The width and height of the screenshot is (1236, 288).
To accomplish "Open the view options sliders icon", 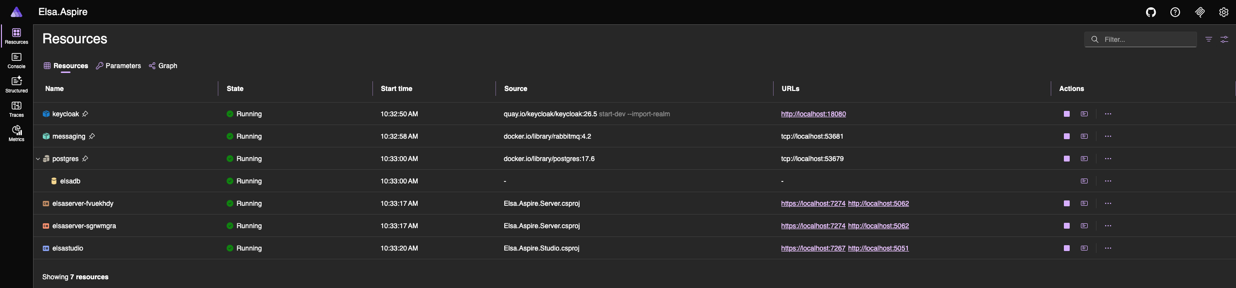I will [1224, 39].
